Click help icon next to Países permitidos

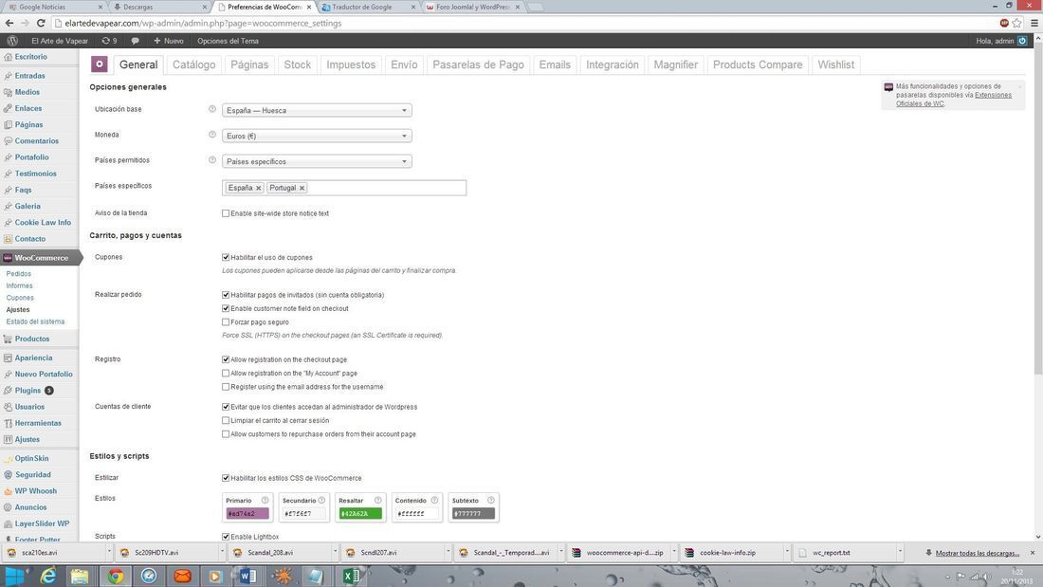point(212,159)
